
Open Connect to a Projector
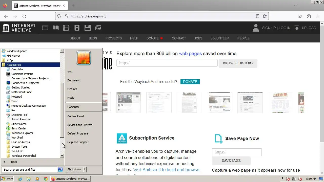pyautogui.click(x=25, y=83)
